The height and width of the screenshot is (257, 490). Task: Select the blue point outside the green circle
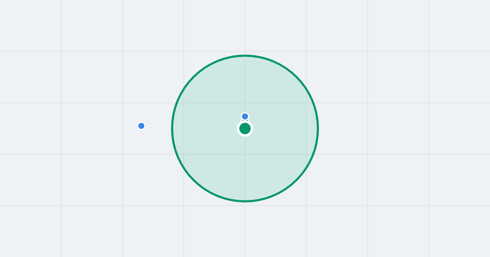point(141,126)
